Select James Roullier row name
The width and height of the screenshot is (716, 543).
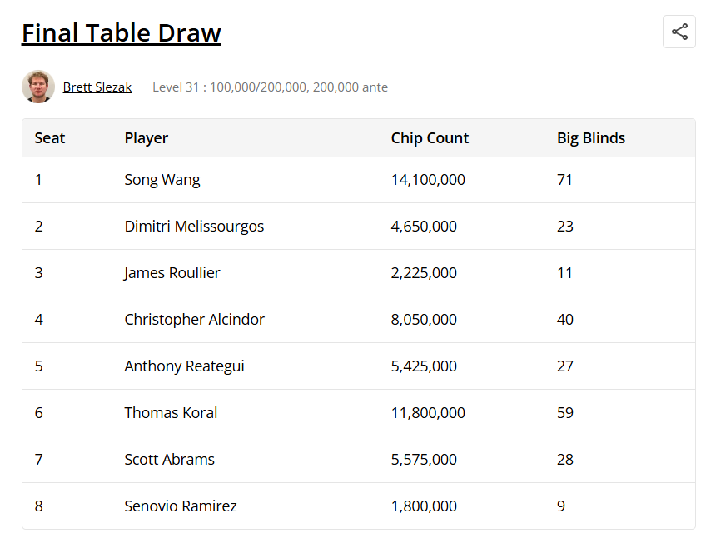[x=172, y=272]
